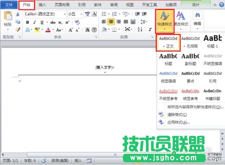Screen dimensions: 225x165
Task: Switch to the Design tab
Action: [196, 5]
